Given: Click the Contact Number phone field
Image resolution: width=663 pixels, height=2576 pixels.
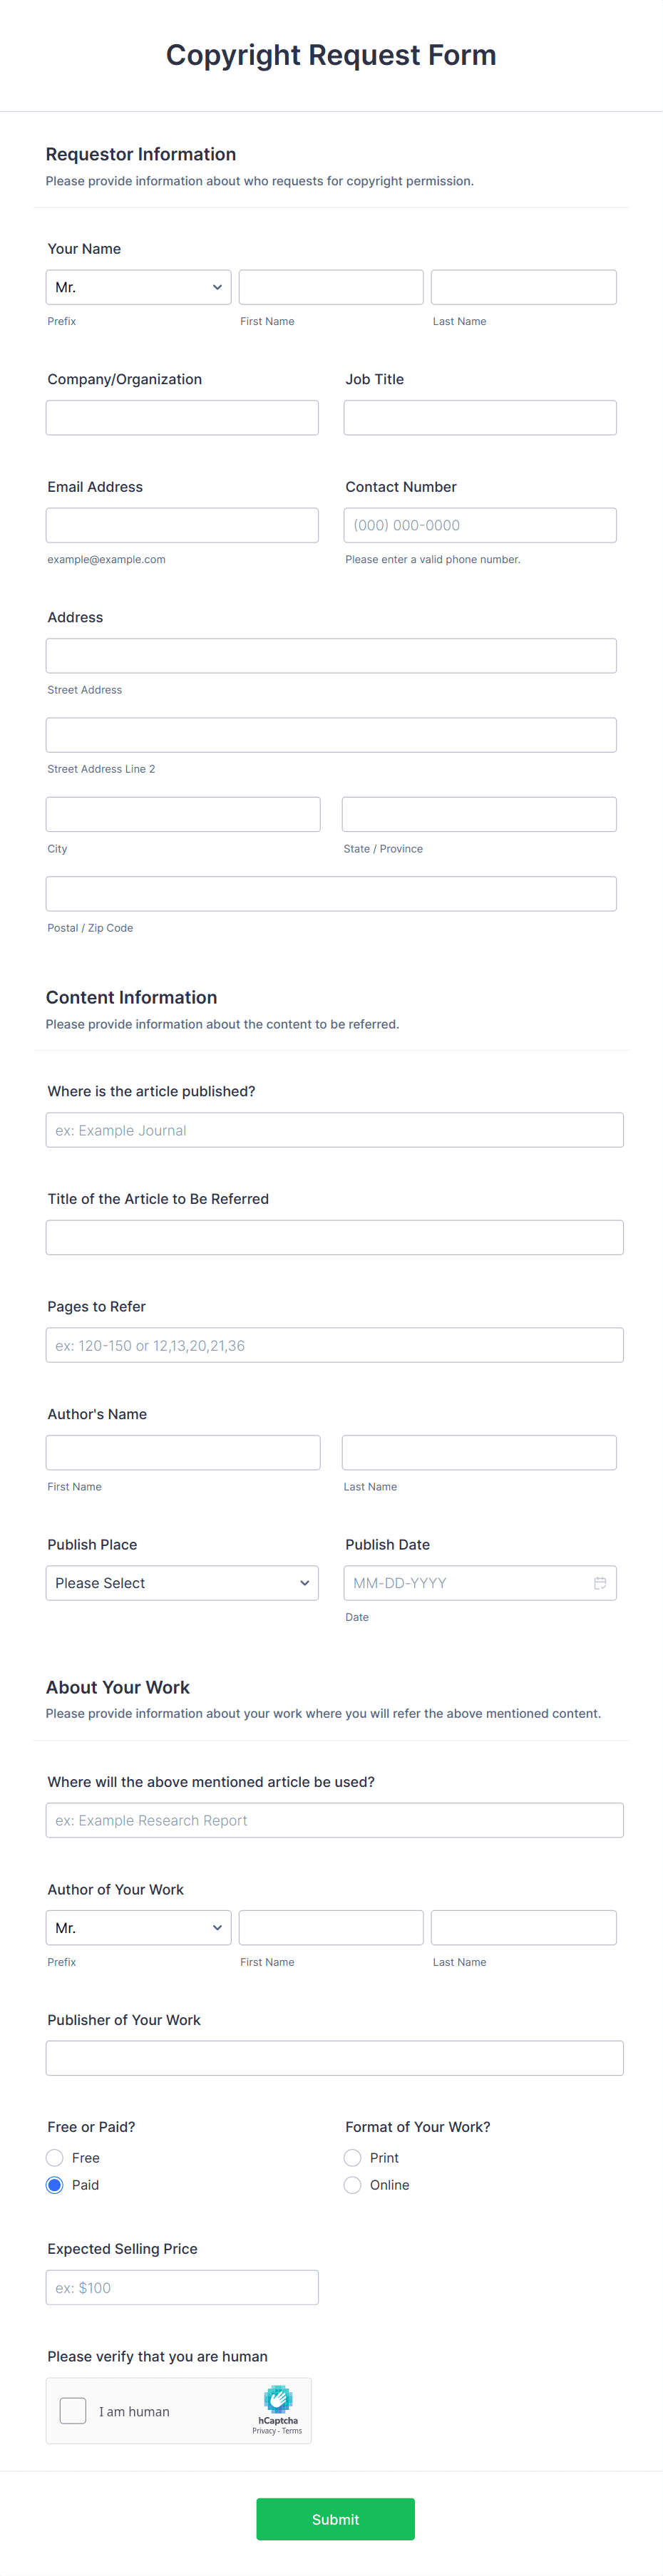Looking at the screenshot, I should pos(479,524).
